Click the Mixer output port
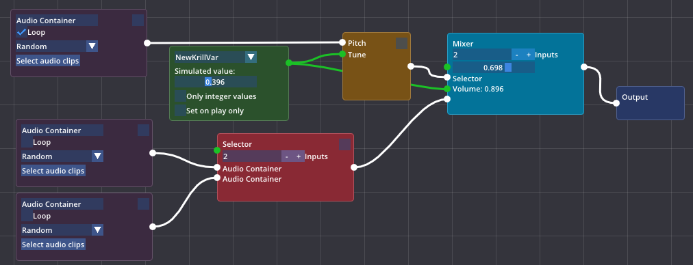This screenshot has width=693, height=265. click(x=584, y=67)
